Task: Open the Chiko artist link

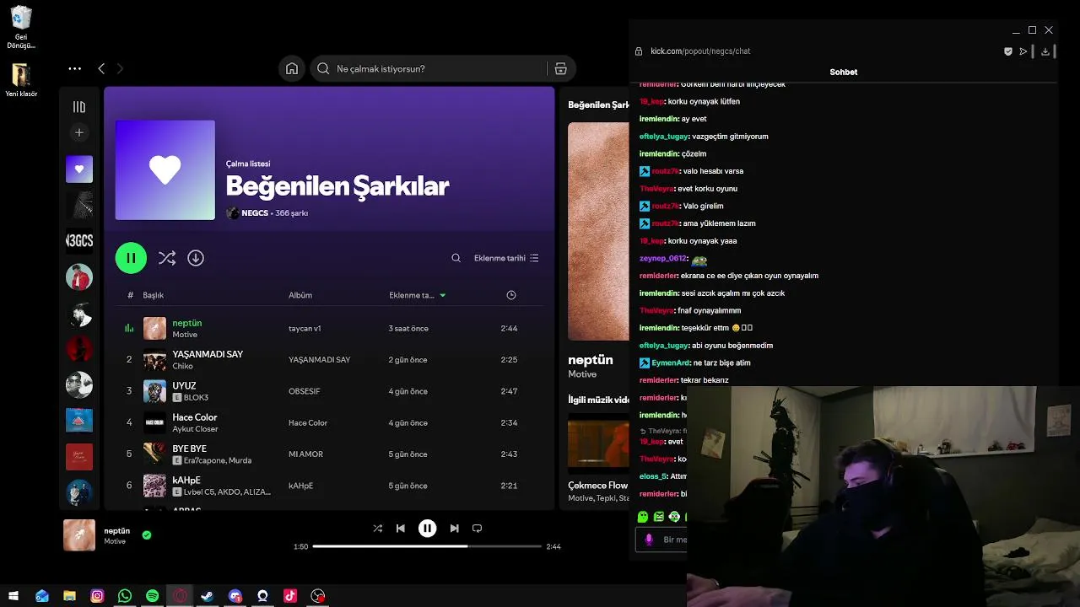Action: point(183,367)
